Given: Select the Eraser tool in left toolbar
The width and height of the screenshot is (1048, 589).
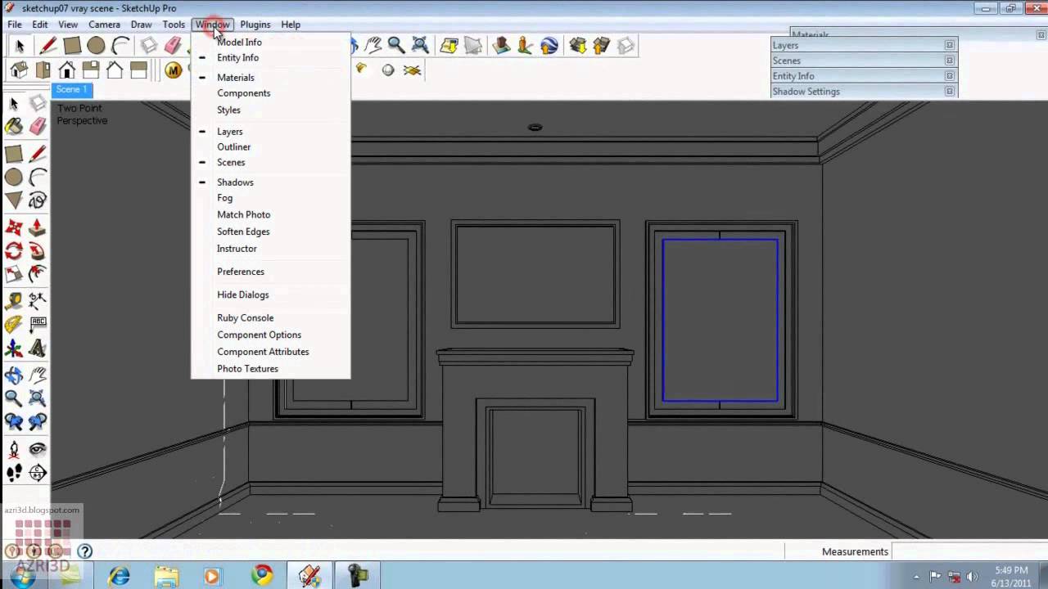Looking at the screenshot, I should 38,126.
